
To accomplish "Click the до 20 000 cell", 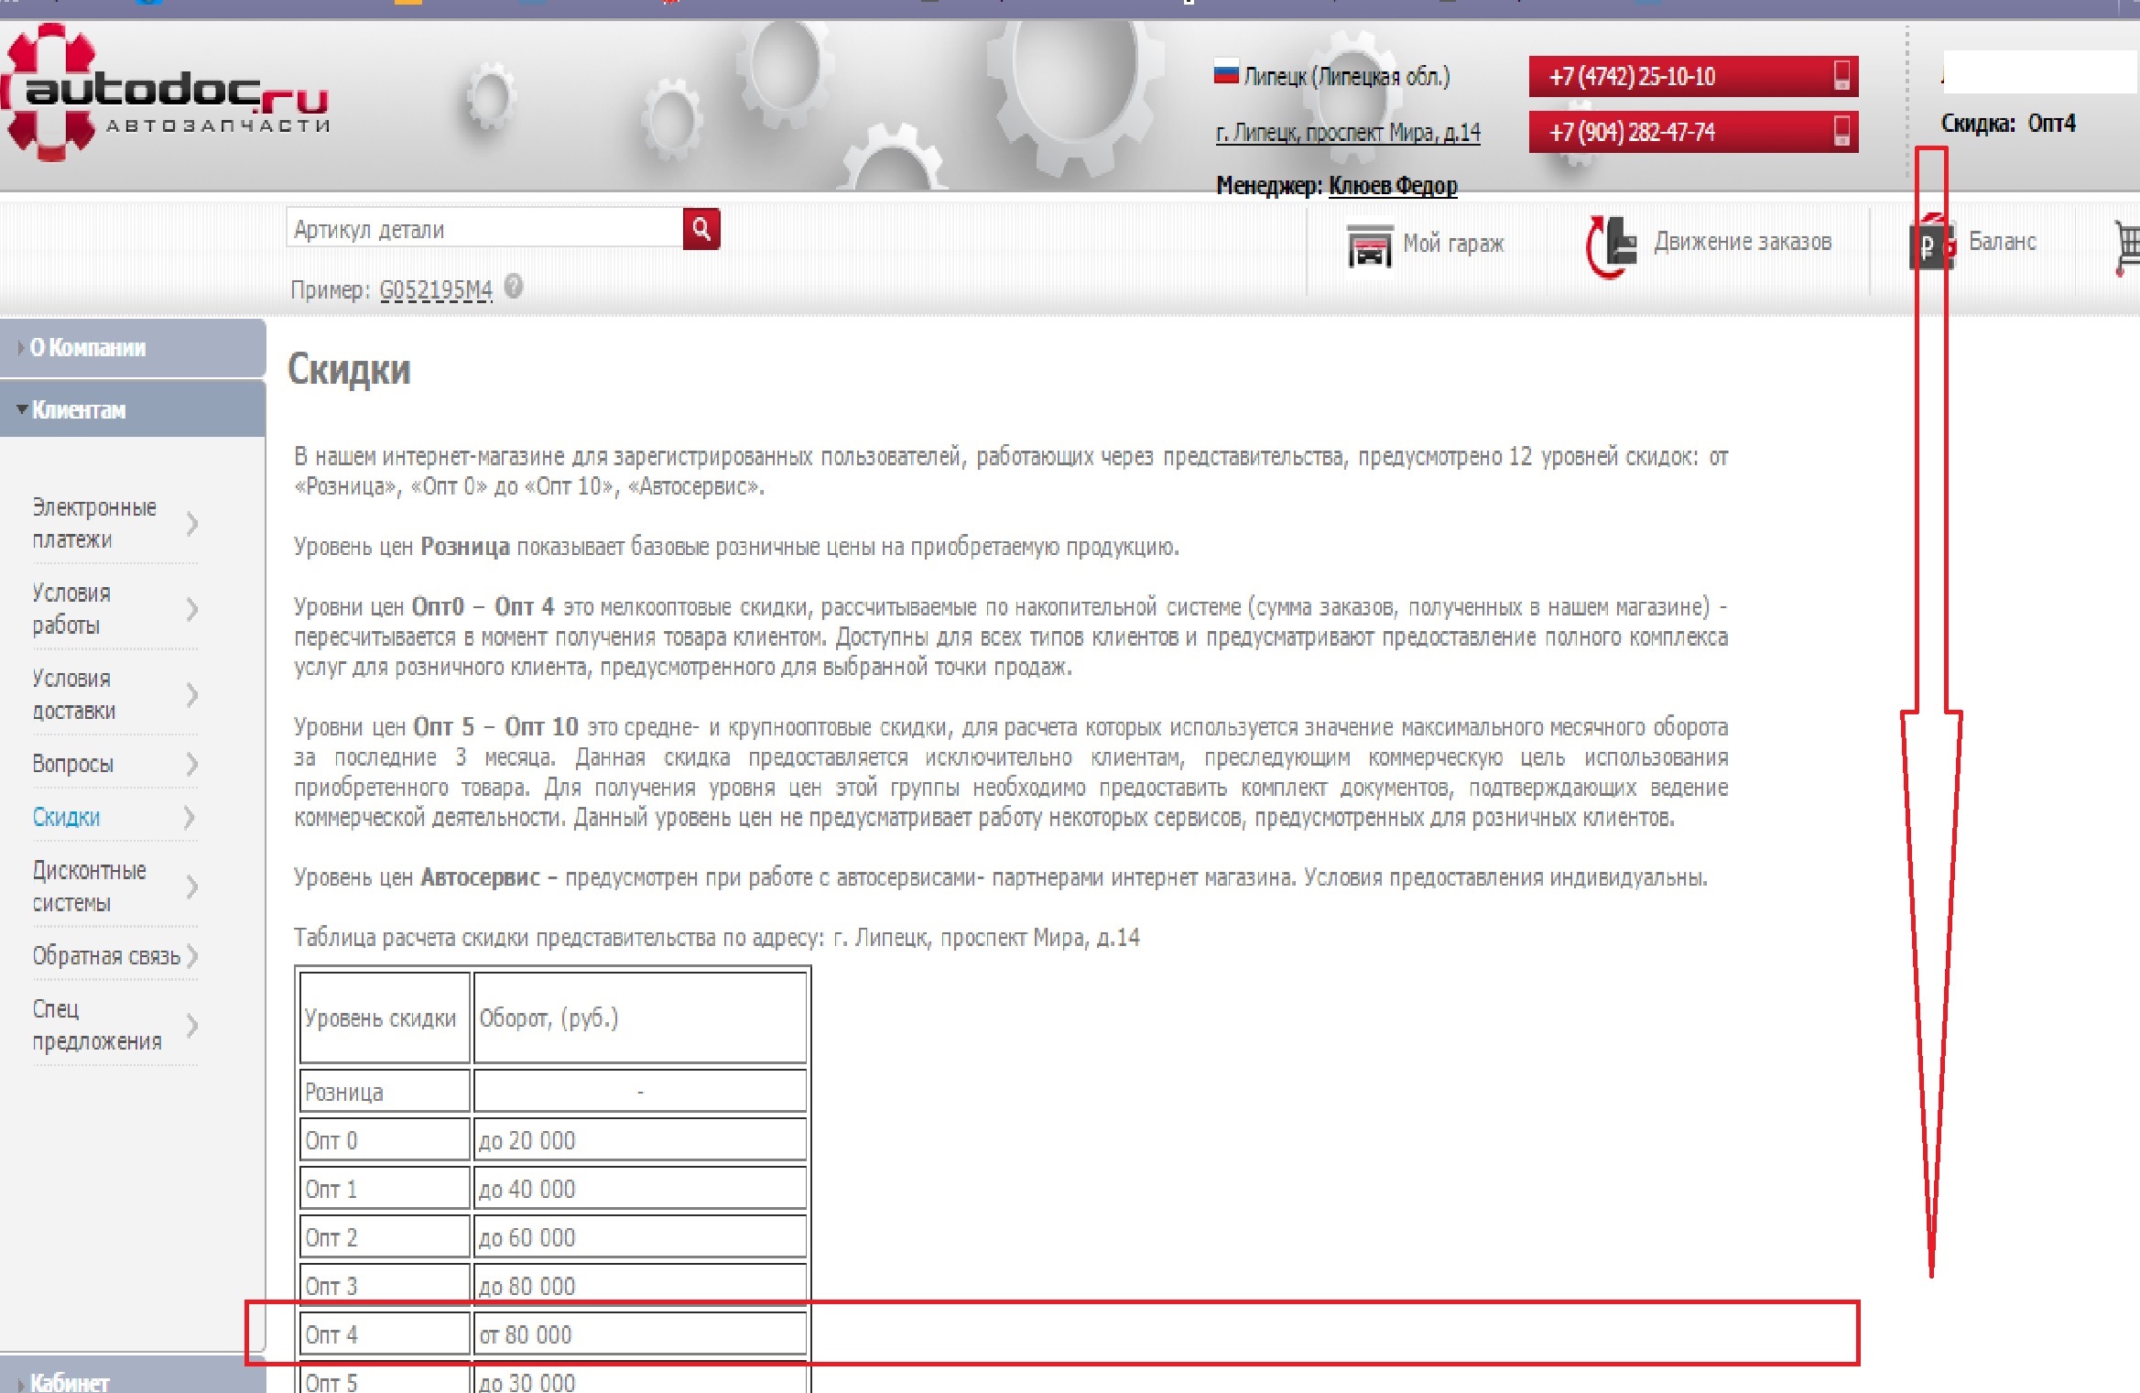I will click(x=640, y=1139).
